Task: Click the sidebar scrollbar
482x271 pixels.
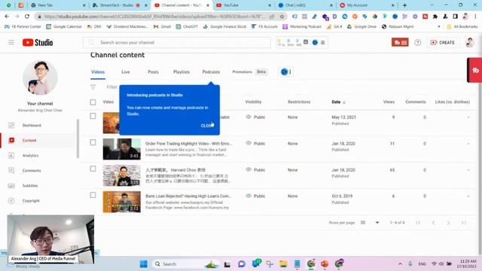Action: [x=78, y=139]
